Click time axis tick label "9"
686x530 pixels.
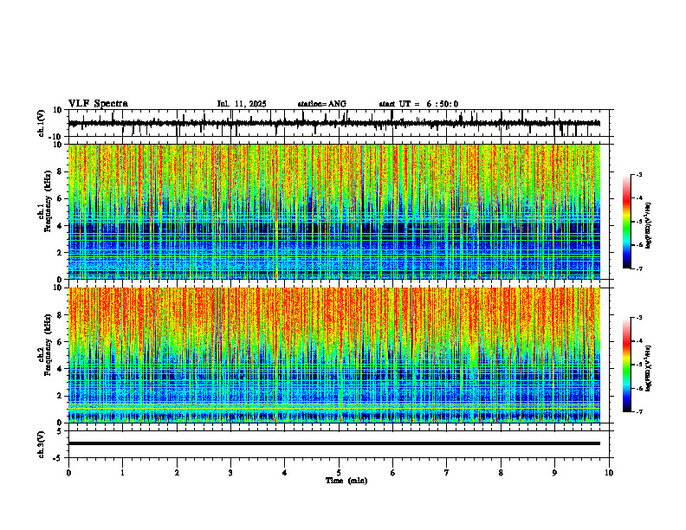click(554, 473)
